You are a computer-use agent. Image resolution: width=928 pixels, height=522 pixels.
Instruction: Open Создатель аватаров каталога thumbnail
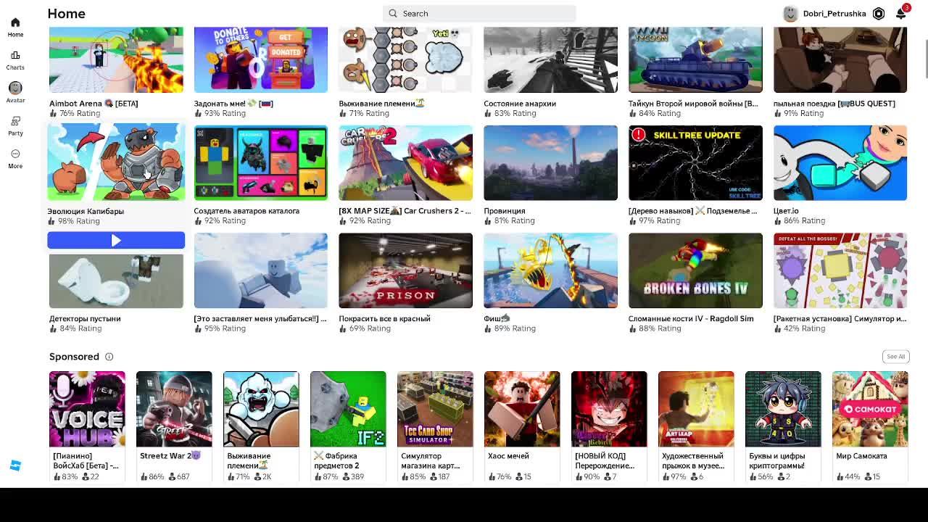[261, 163]
